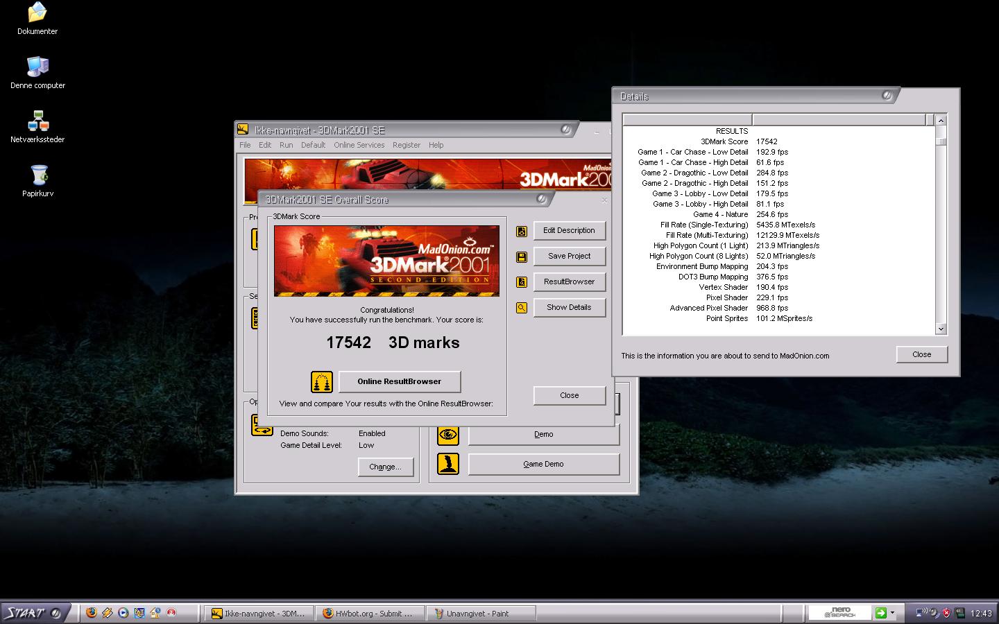This screenshot has height=624, width=999.
Task: Select the Papirkurv recycle bin icon
Action: coord(39,175)
